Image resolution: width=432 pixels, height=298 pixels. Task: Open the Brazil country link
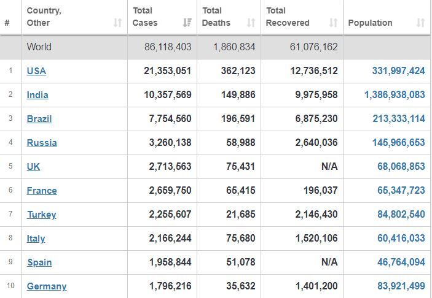point(39,119)
